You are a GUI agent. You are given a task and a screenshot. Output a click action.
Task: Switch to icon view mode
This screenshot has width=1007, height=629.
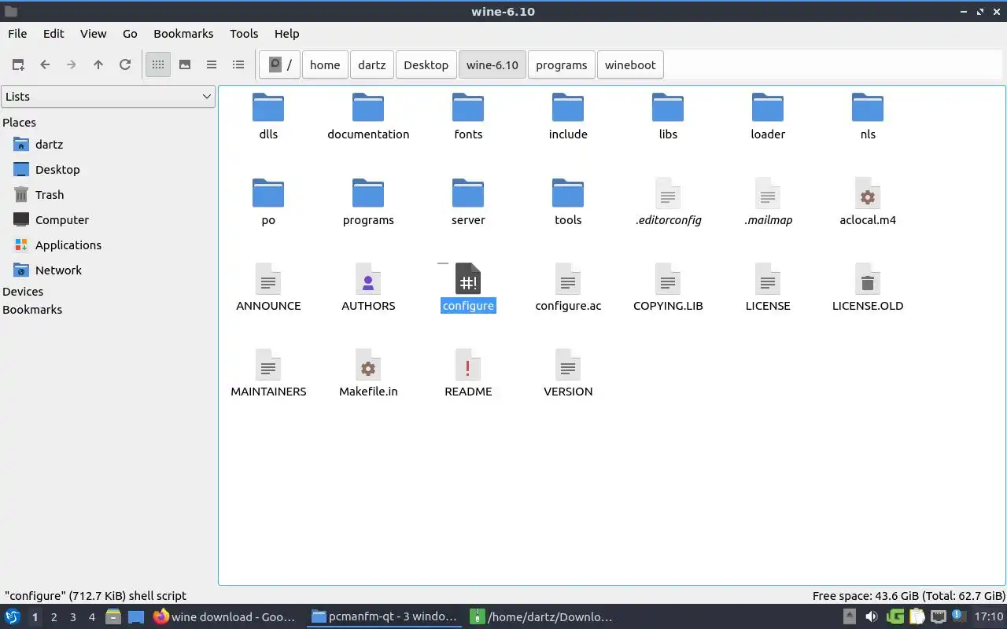point(158,65)
